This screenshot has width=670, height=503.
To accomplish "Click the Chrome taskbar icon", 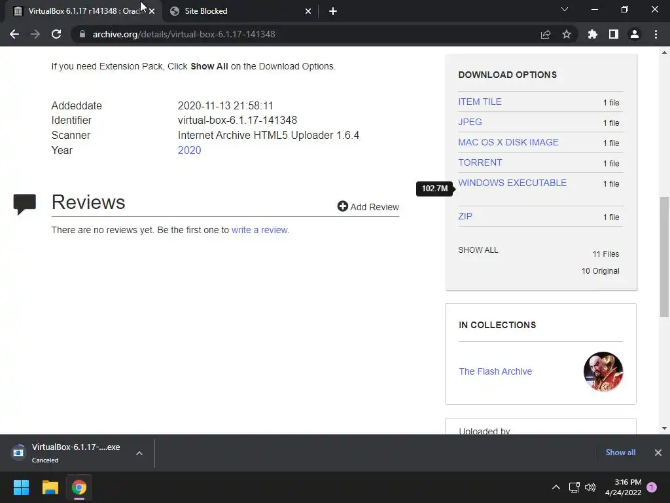I will [79, 487].
